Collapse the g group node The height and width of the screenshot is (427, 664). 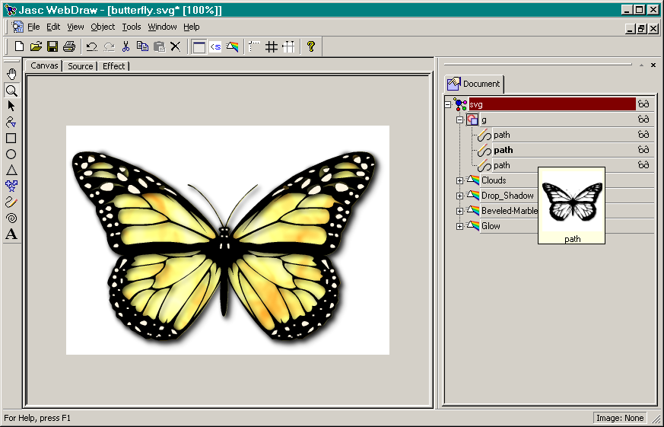[x=459, y=119]
